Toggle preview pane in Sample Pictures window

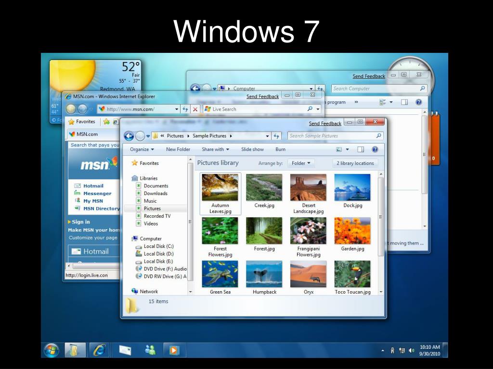[361, 149]
